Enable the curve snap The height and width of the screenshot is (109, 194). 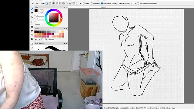click(67, 3)
